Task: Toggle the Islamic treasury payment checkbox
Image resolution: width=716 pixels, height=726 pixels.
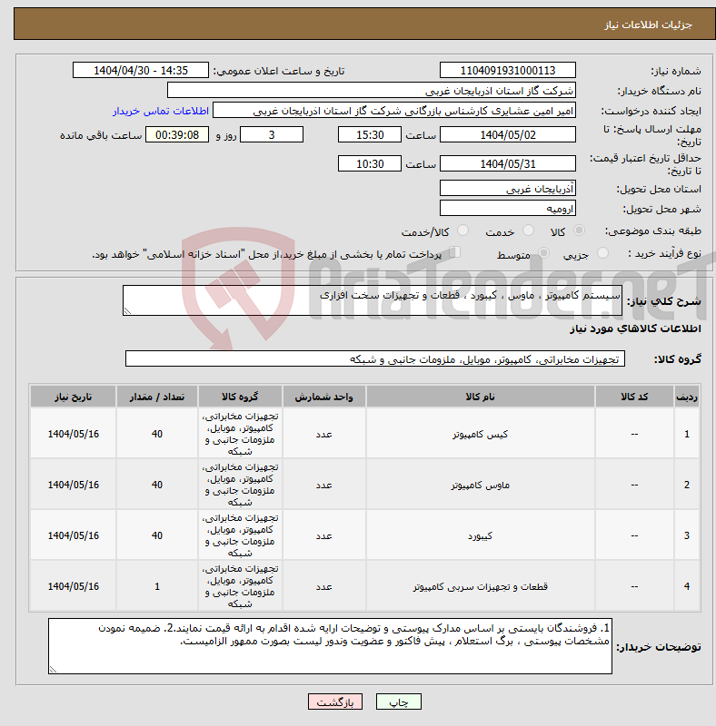Action: tap(455, 252)
